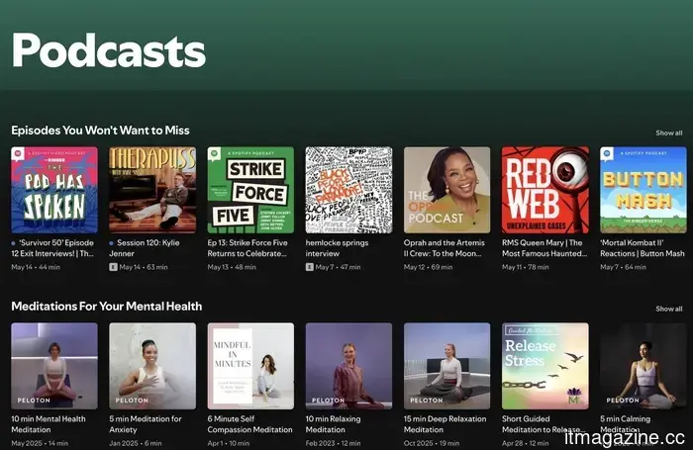Open 5 min Meditation for Anxiety thumbnail
This screenshot has width=693, height=450.
[x=152, y=366]
